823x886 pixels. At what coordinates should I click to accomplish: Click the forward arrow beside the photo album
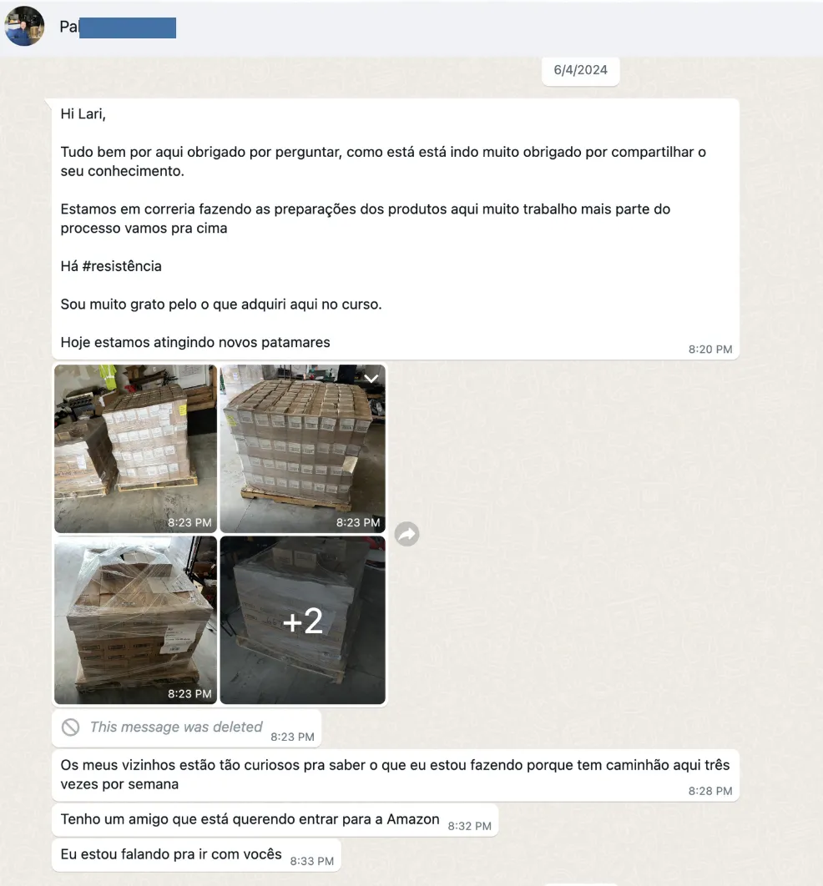click(407, 534)
